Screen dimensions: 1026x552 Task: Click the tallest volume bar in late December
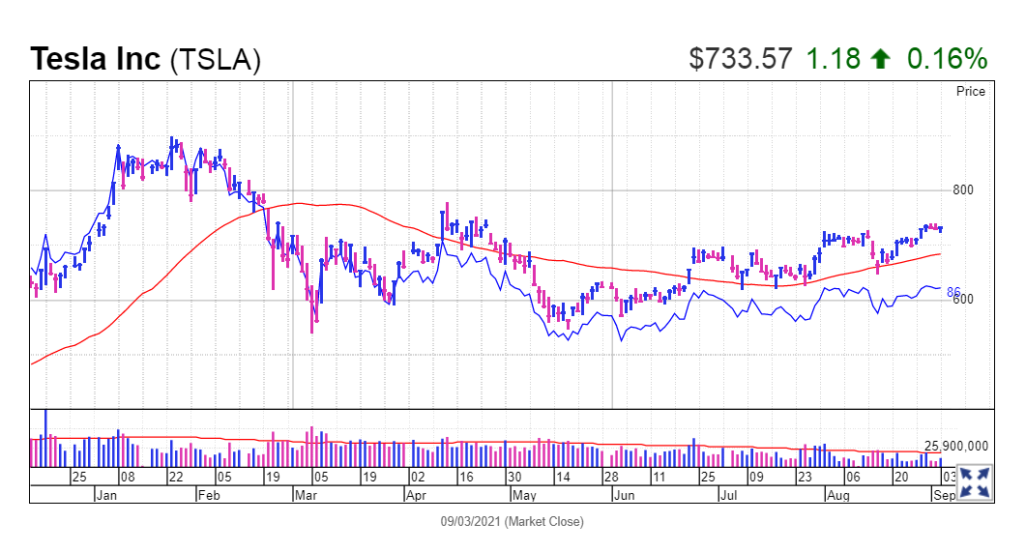click(45, 438)
